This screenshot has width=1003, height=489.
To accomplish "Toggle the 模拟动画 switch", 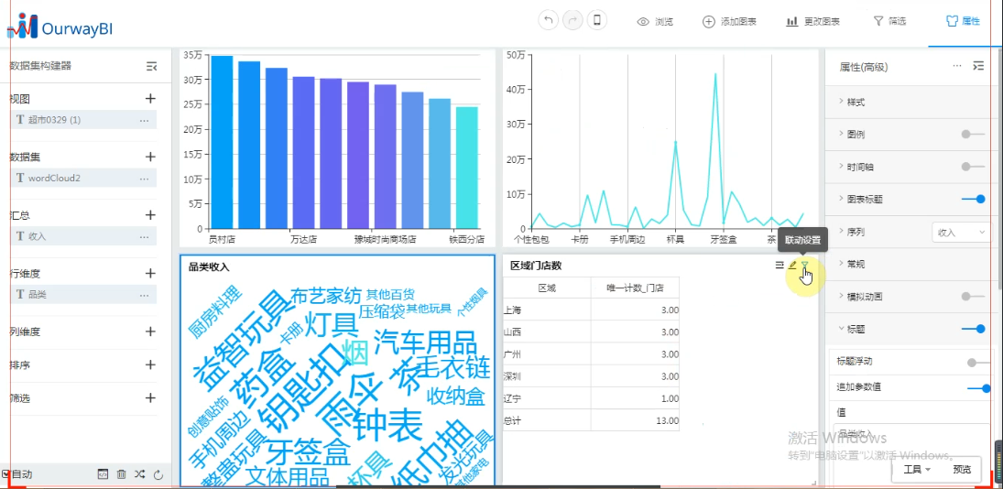I will tap(973, 296).
